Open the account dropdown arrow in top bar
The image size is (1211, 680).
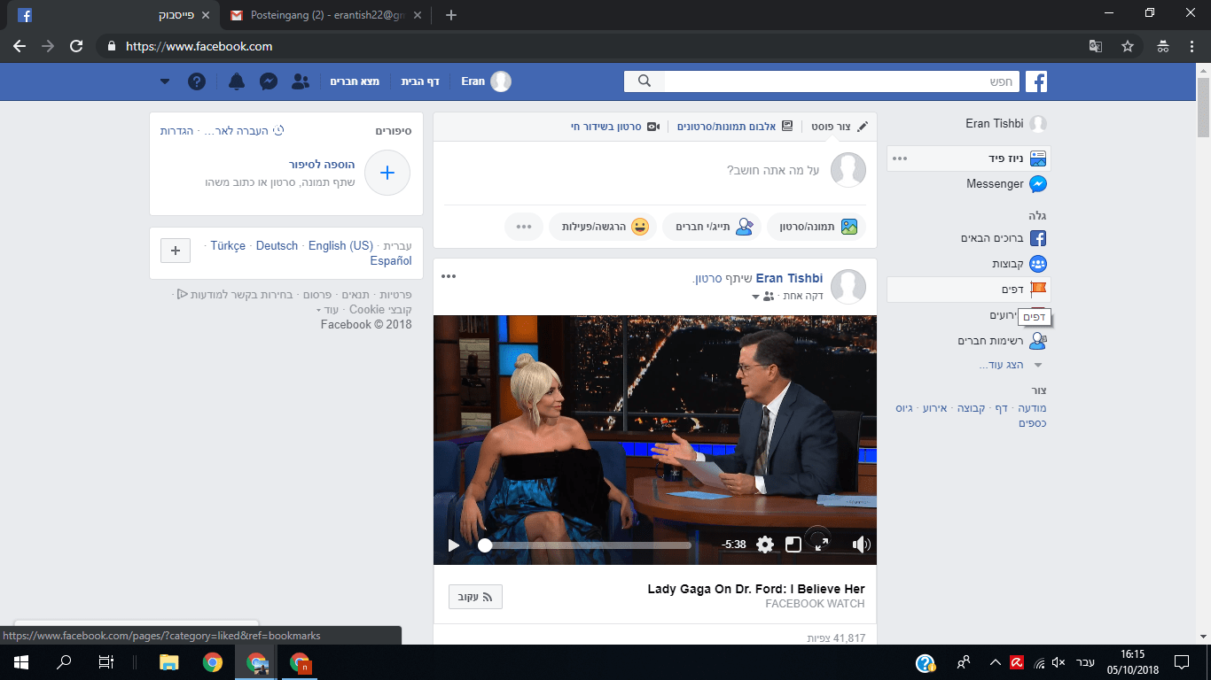165,81
